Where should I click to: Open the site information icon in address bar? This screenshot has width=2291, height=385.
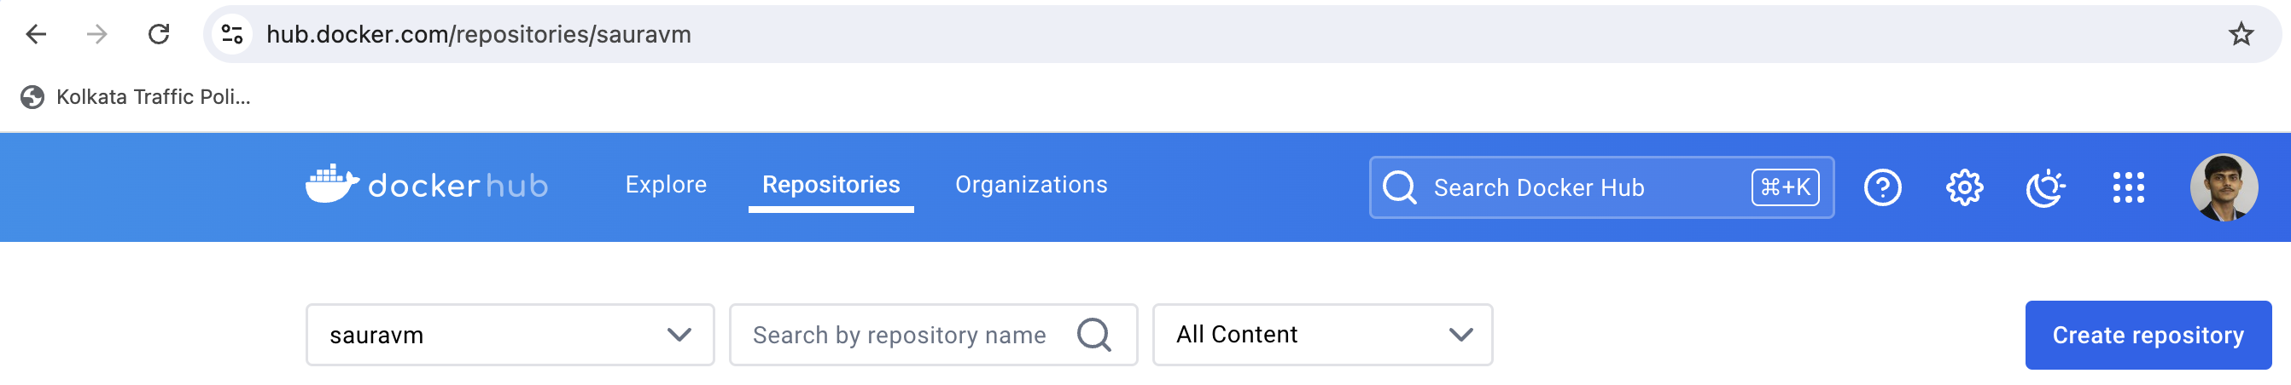pyautogui.click(x=232, y=35)
